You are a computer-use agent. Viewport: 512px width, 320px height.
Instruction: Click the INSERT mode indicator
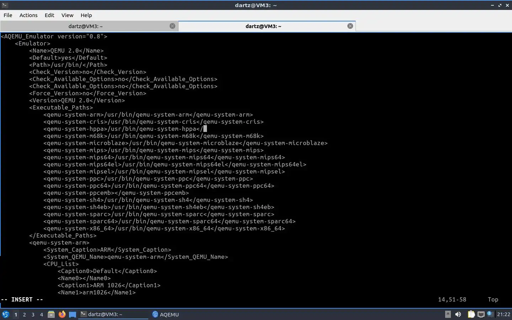tap(22, 299)
